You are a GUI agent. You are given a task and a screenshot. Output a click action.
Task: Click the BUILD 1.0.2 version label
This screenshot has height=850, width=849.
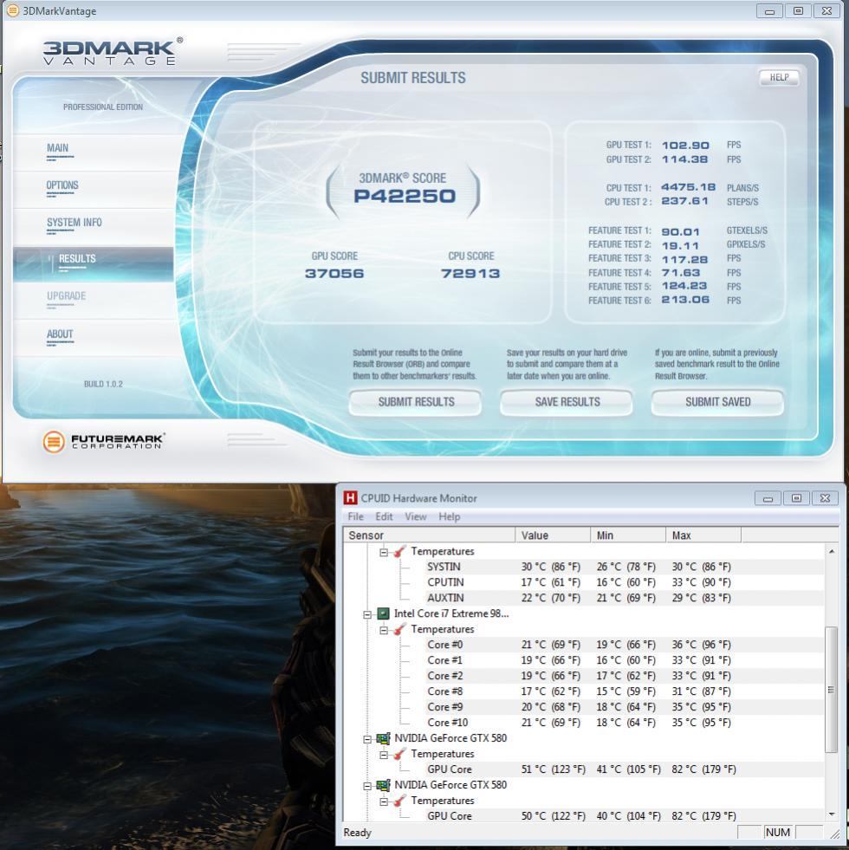tap(103, 385)
